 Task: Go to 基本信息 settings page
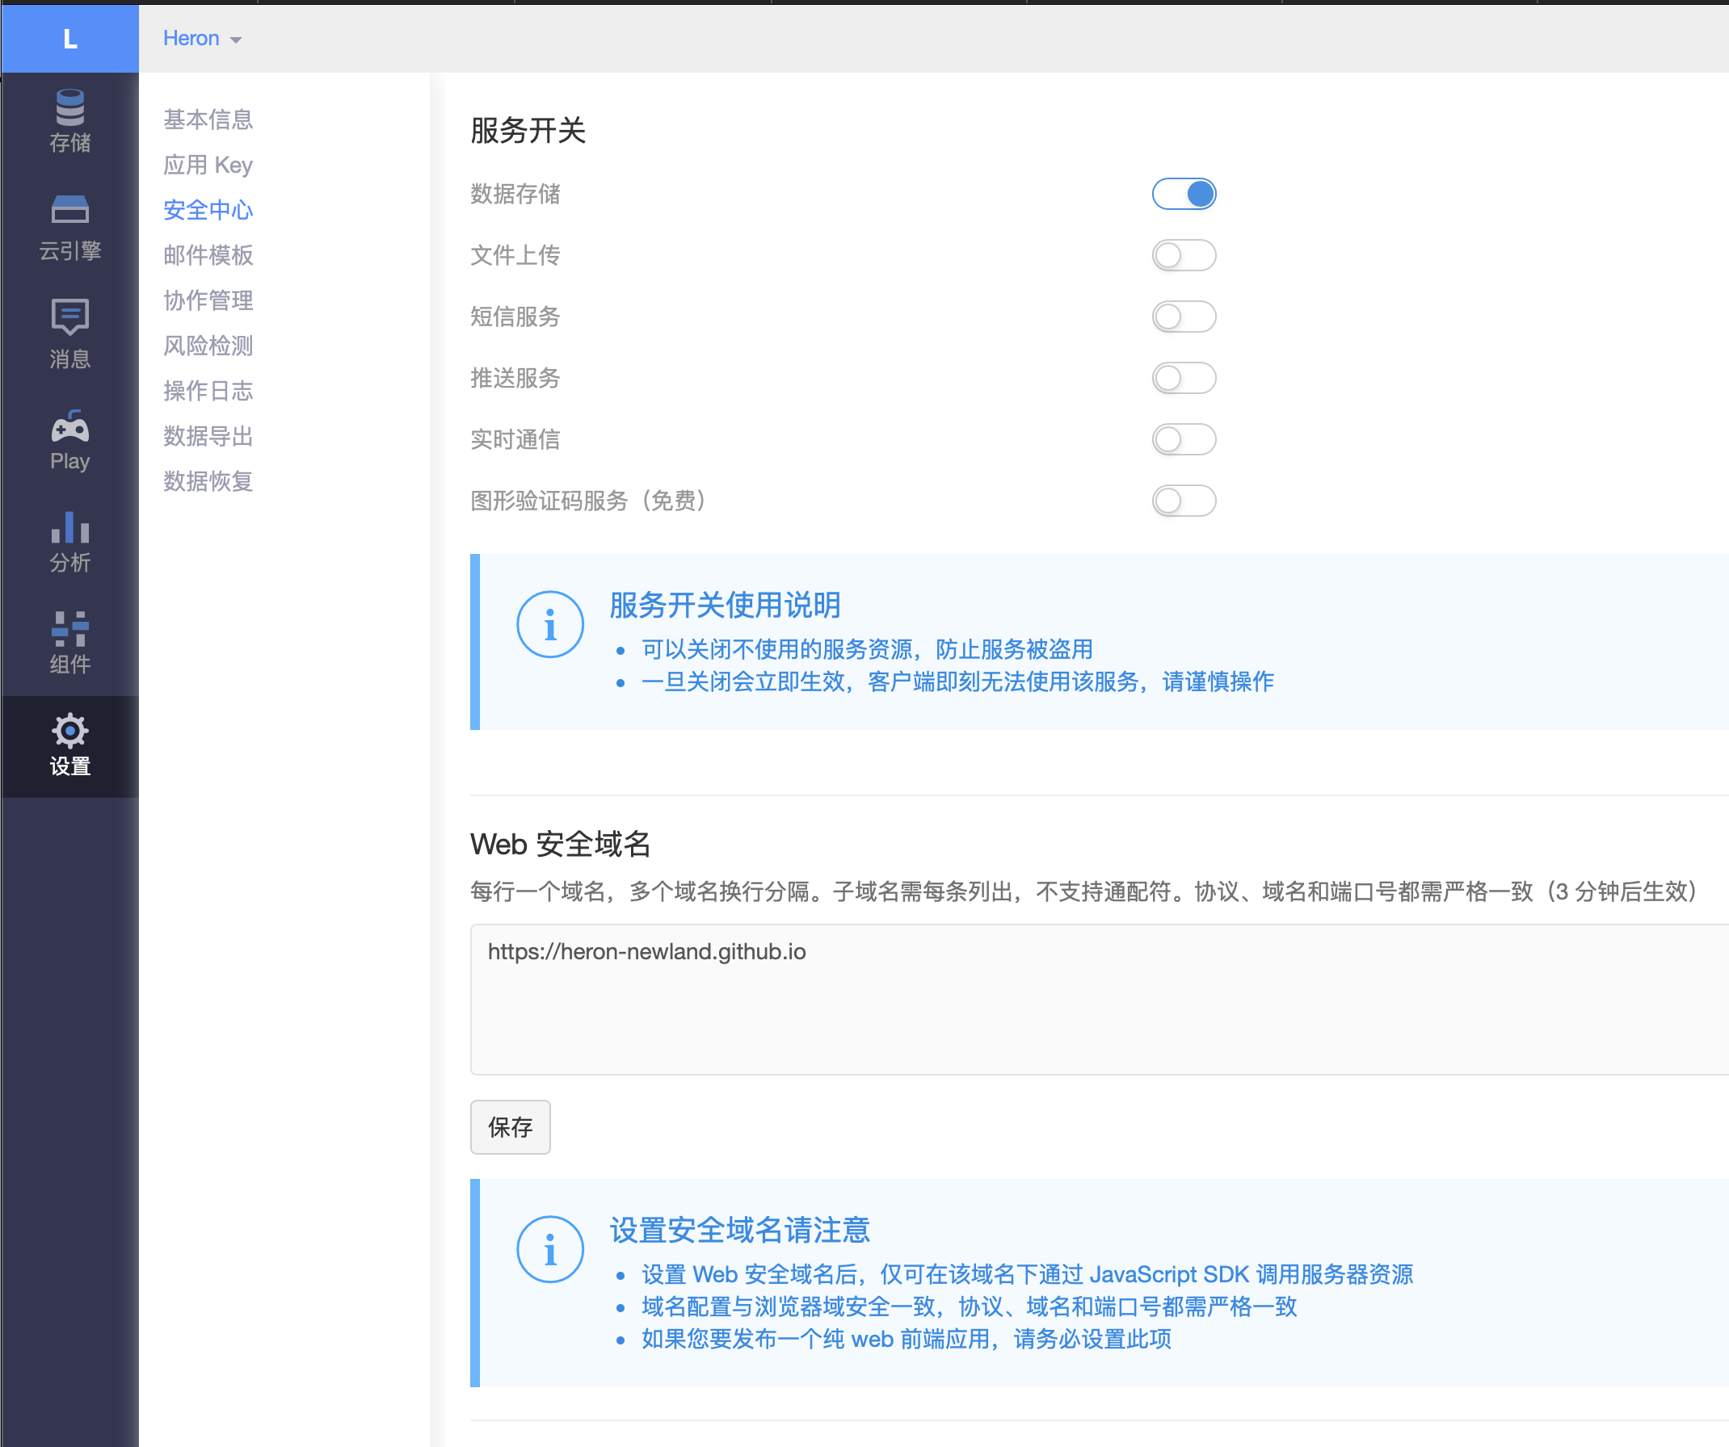(x=208, y=120)
